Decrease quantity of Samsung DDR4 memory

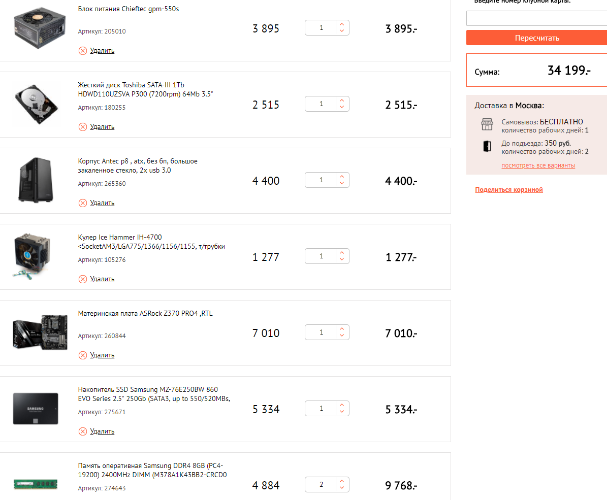[x=342, y=488]
